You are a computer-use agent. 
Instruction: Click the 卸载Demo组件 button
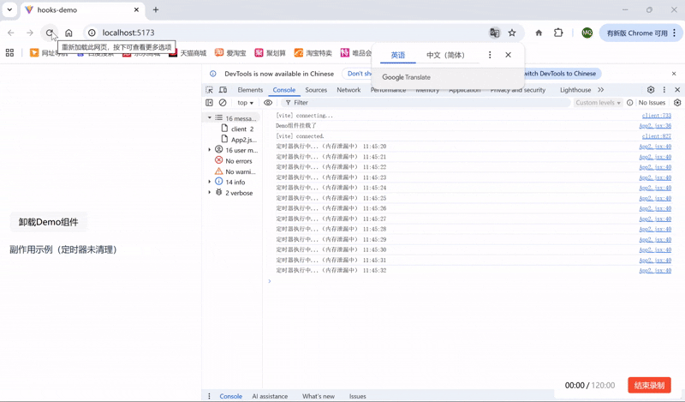coord(49,222)
